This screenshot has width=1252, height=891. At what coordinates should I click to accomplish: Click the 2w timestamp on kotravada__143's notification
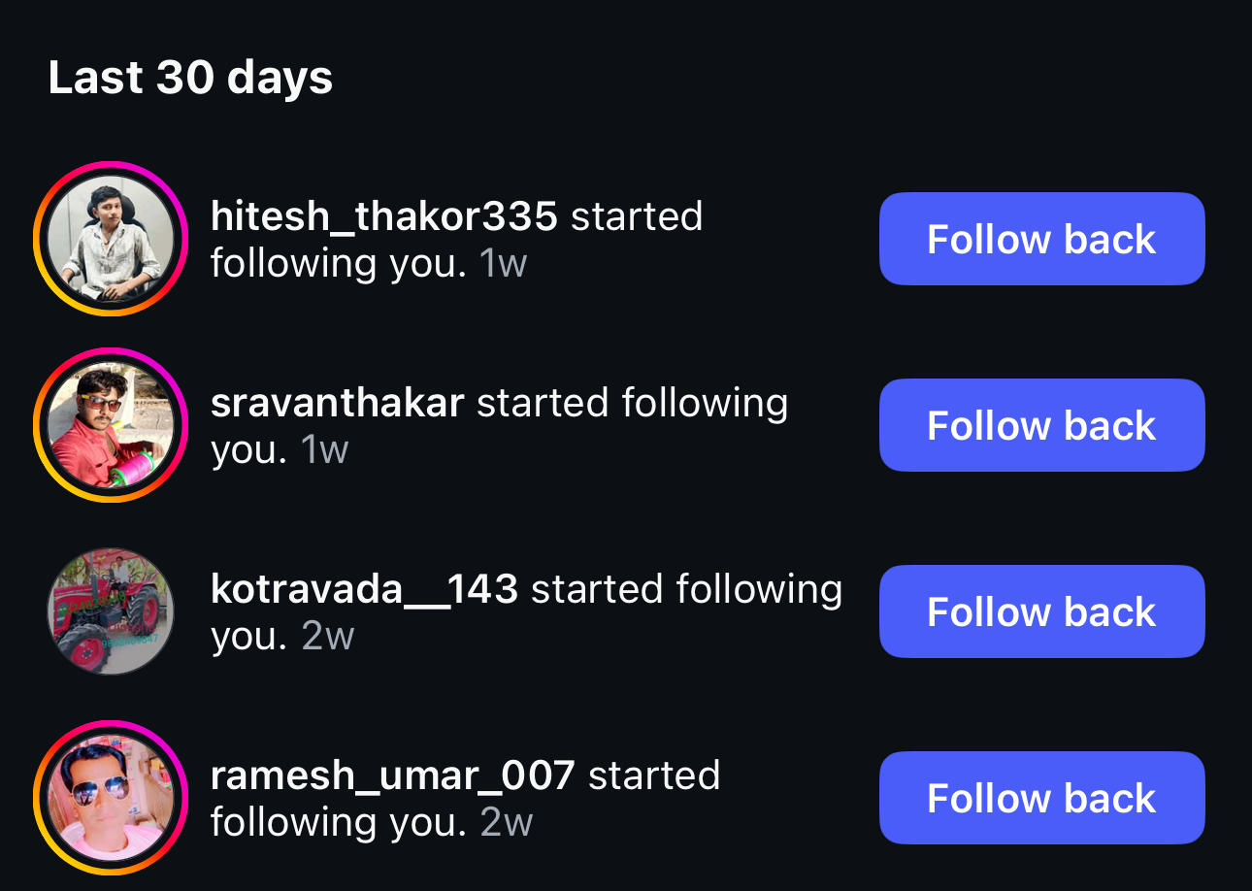click(328, 636)
